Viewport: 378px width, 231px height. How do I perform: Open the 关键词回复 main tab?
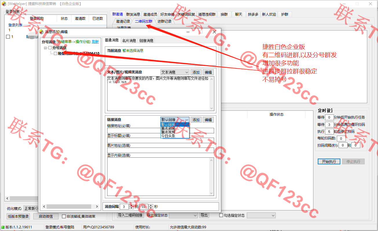pos(187,14)
